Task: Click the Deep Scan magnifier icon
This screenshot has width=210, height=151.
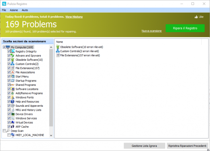Action: click(x=8, y=130)
